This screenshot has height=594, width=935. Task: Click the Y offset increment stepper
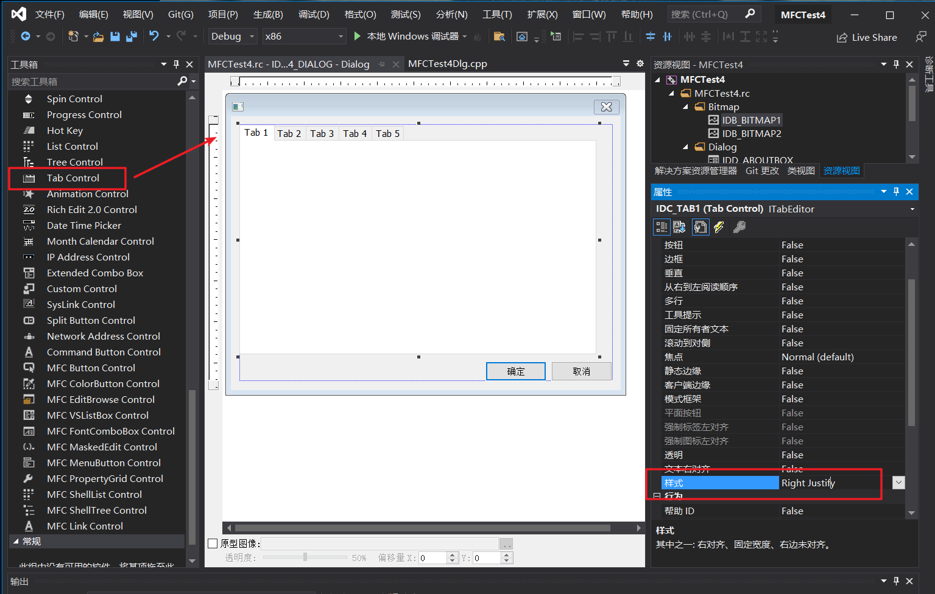[x=507, y=555]
